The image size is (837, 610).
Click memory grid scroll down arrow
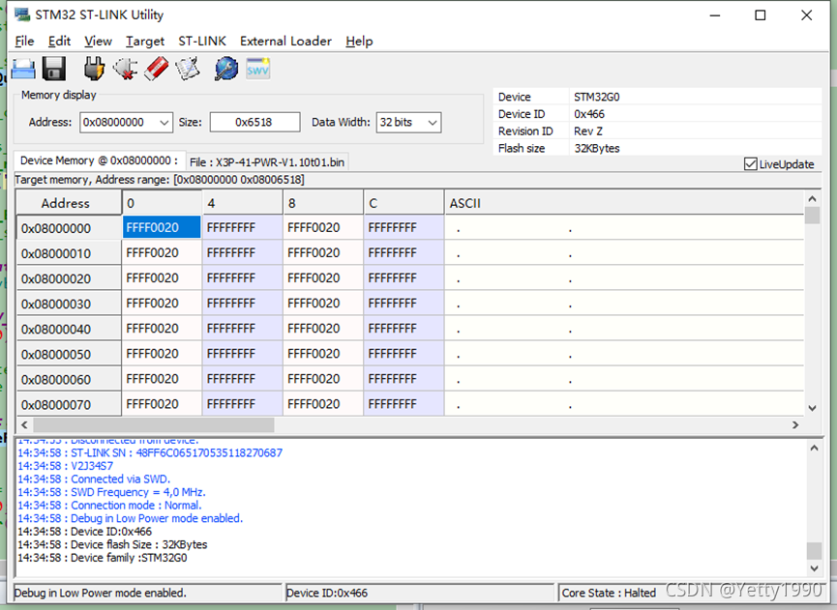click(812, 409)
